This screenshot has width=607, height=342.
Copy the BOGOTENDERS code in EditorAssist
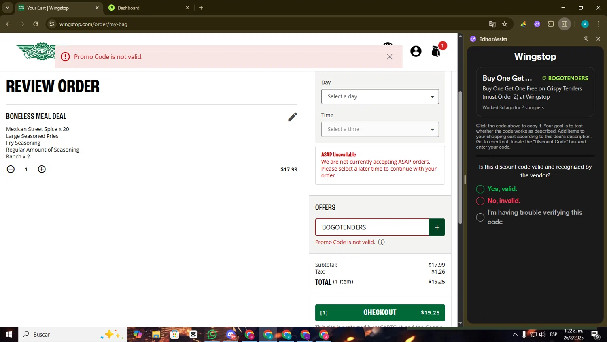coord(565,78)
